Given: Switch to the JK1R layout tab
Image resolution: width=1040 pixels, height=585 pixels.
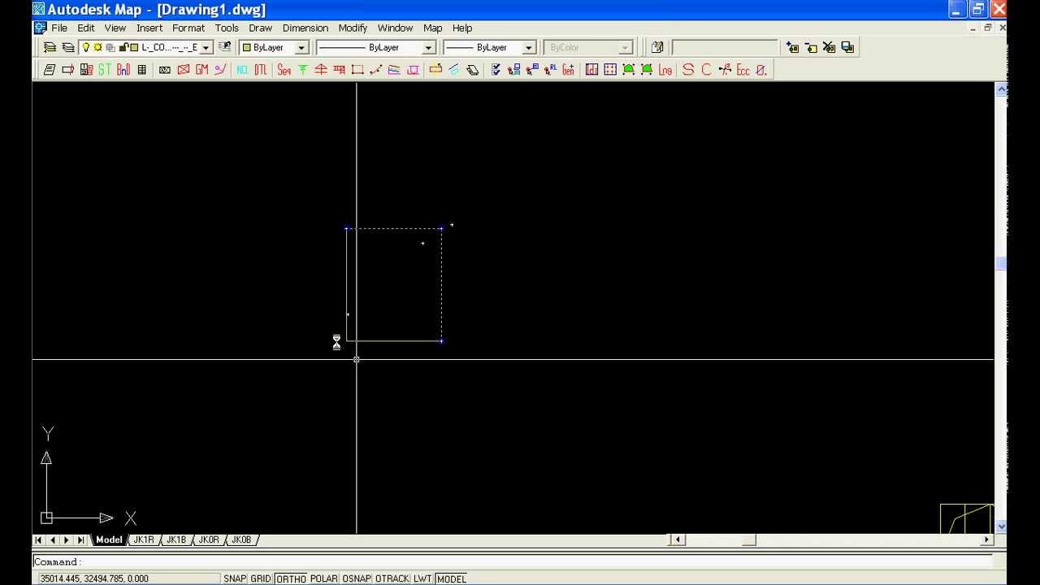Looking at the screenshot, I should pyautogui.click(x=144, y=539).
